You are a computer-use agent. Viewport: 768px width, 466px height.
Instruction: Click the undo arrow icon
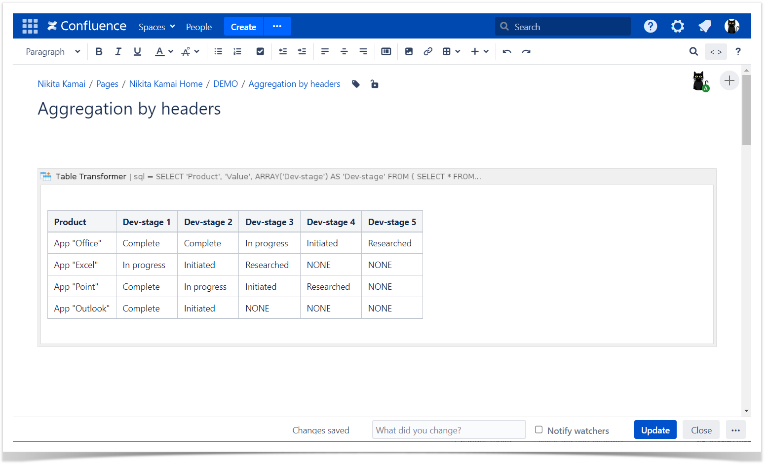pos(507,51)
